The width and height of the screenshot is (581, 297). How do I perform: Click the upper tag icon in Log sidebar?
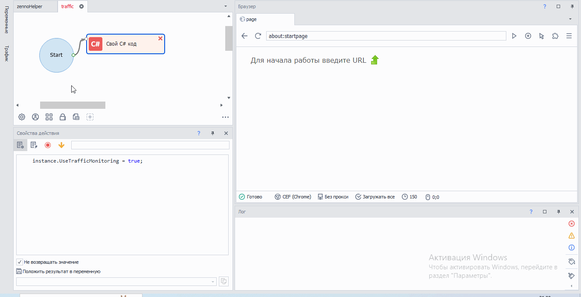pyautogui.click(x=572, y=261)
